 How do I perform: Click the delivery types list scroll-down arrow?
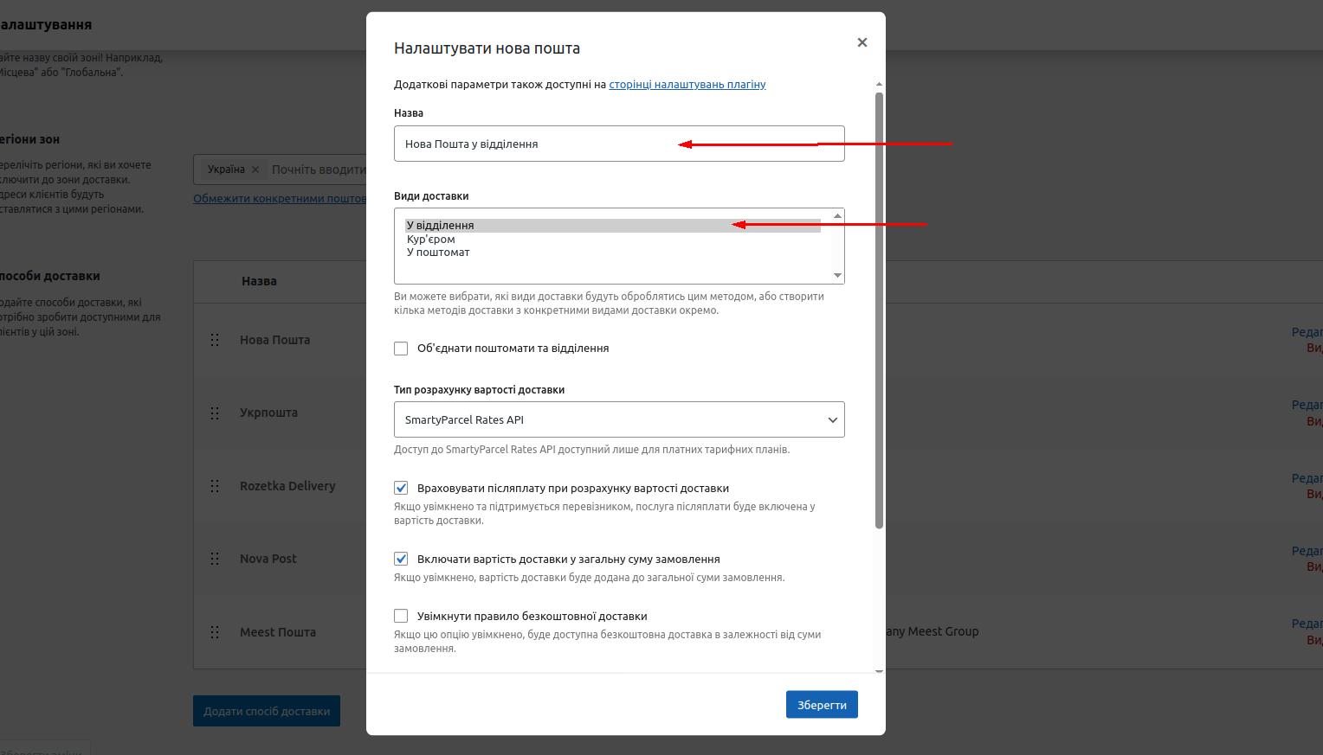tap(837, 275)
